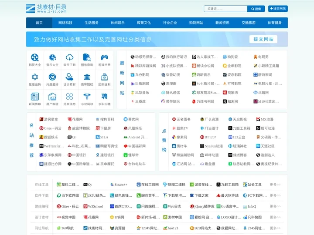
Task: Open the 兴趣爱好 heart icon
Action: click(52, 77)
